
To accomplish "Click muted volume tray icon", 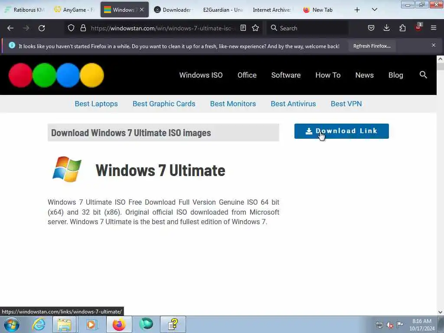I will 390,325.
